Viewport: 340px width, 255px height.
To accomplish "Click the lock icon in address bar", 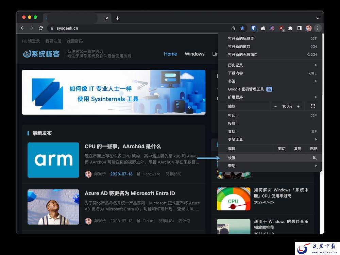I will click(52, 28).
